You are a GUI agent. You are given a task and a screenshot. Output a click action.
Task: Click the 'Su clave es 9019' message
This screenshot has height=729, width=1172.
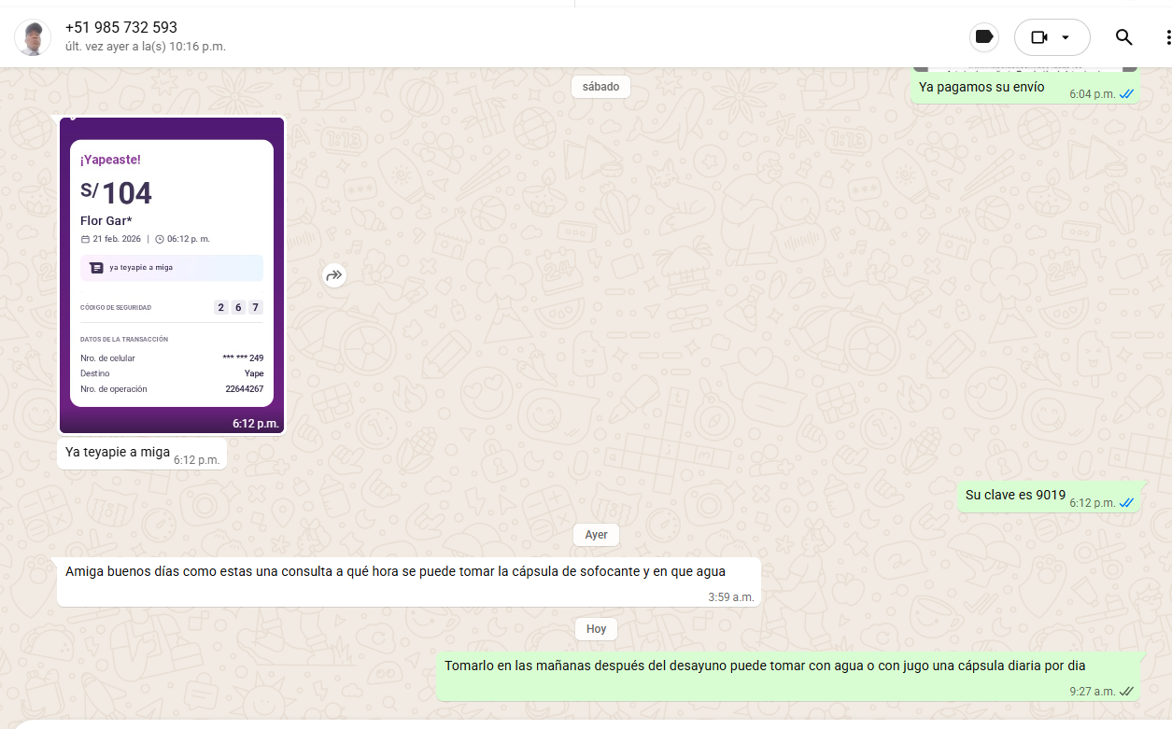(x=1015, y=496)
